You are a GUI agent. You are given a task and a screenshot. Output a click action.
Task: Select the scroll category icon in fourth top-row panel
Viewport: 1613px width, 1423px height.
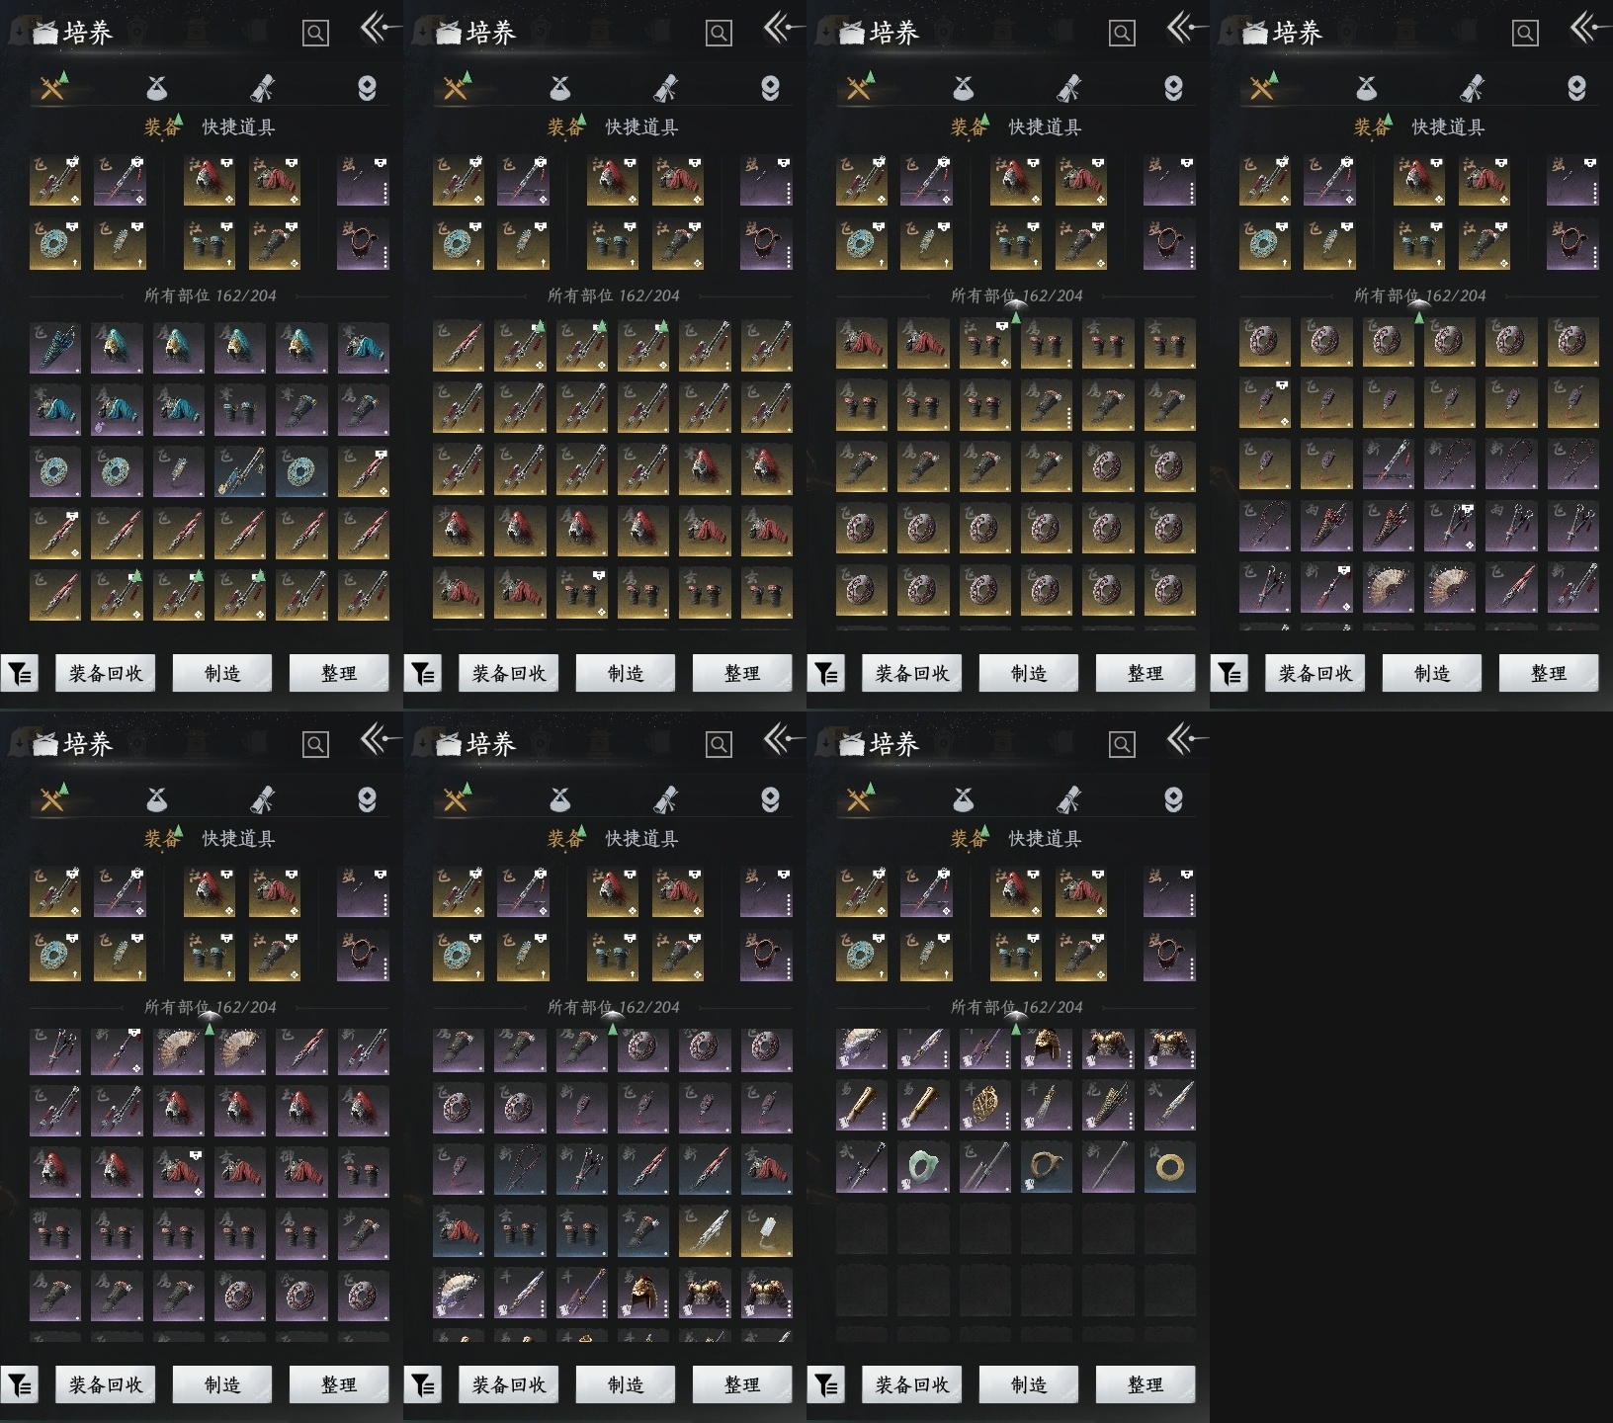pyautogui.click(x=1472, y=89)
